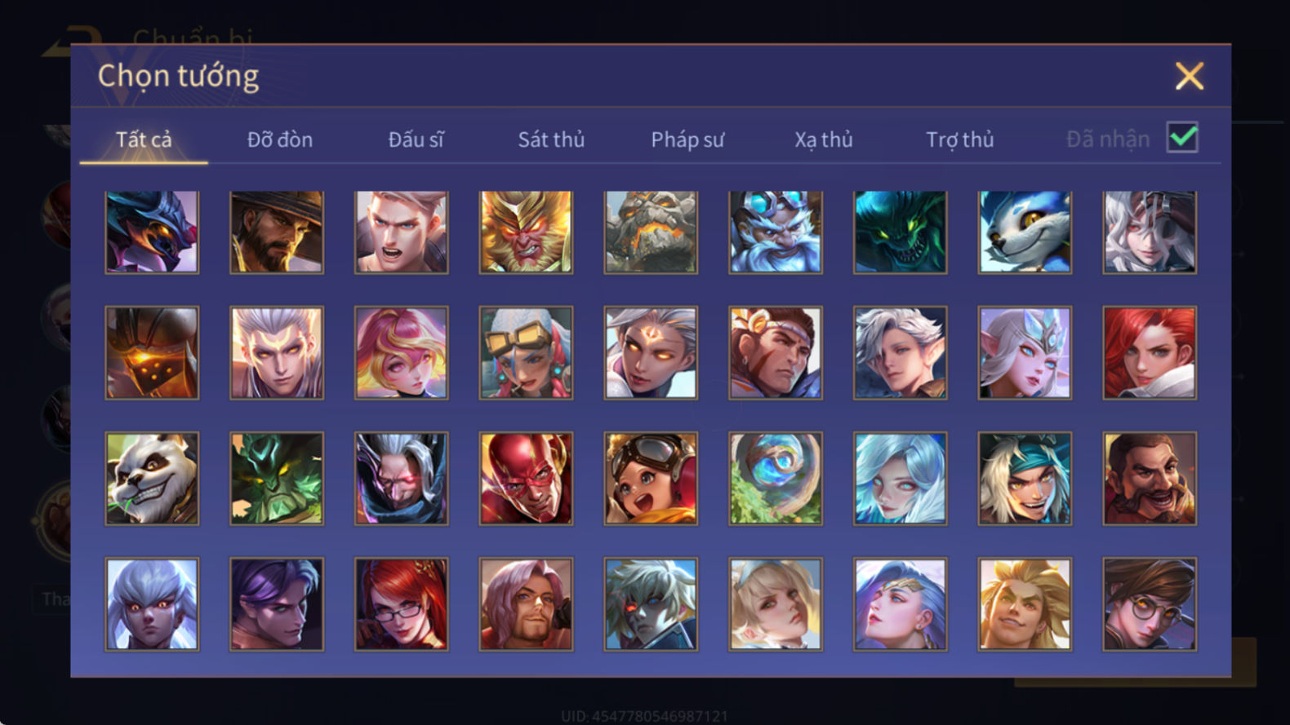Open the Trợ thủ tab
Screen dimensions: 1290x725
[960, 139]
